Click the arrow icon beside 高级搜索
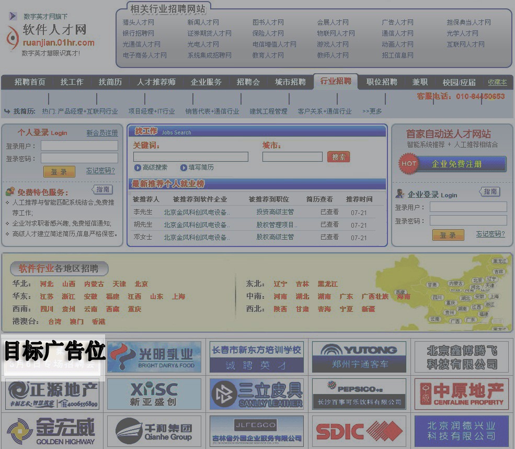This screenshot has width=515, height=449. tap(138, 167)
